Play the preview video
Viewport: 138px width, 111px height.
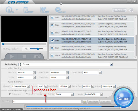pyautogui.click(x=12, y=56)
